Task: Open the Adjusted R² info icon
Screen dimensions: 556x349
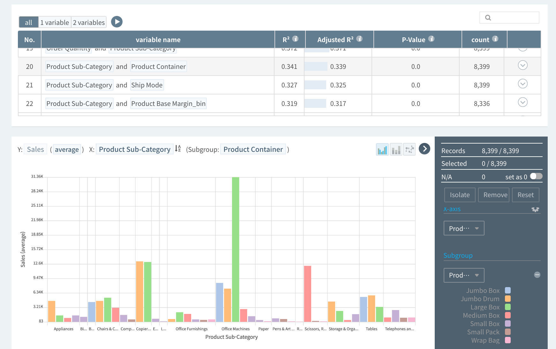Action: [x=359, y=39]
